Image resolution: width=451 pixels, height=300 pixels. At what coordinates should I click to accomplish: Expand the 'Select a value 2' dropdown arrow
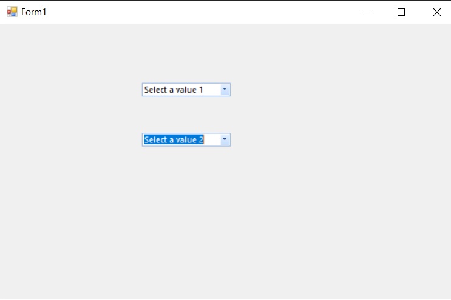(x=225, y=140)
